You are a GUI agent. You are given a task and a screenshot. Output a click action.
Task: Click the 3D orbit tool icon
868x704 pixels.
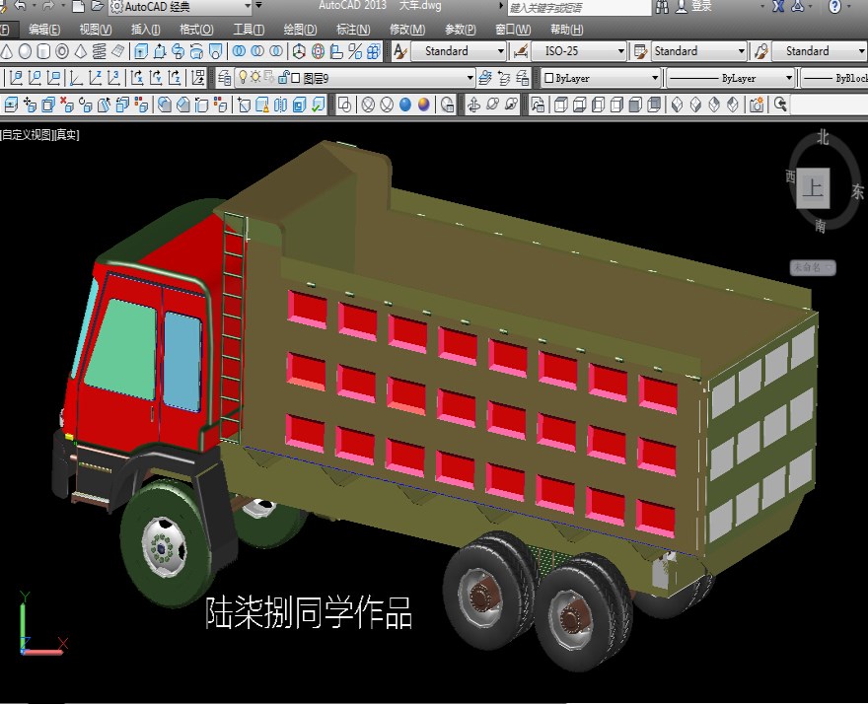click(491, 104)
